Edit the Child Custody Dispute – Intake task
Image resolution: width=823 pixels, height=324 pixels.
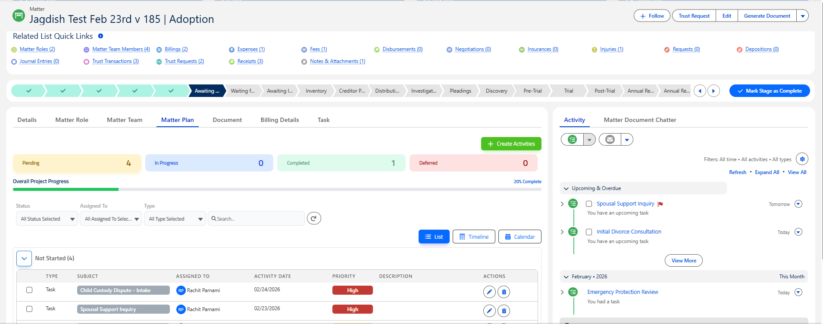(x=489, y=292)
